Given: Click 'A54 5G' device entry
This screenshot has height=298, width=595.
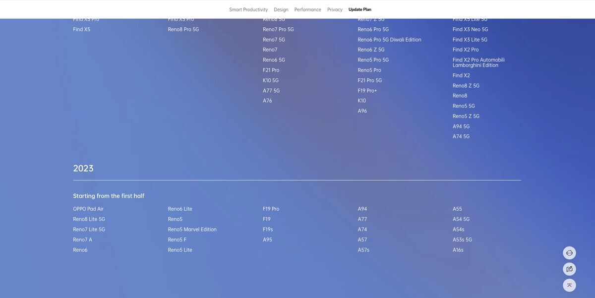Looking at the screenshot, I should (461, 219).
